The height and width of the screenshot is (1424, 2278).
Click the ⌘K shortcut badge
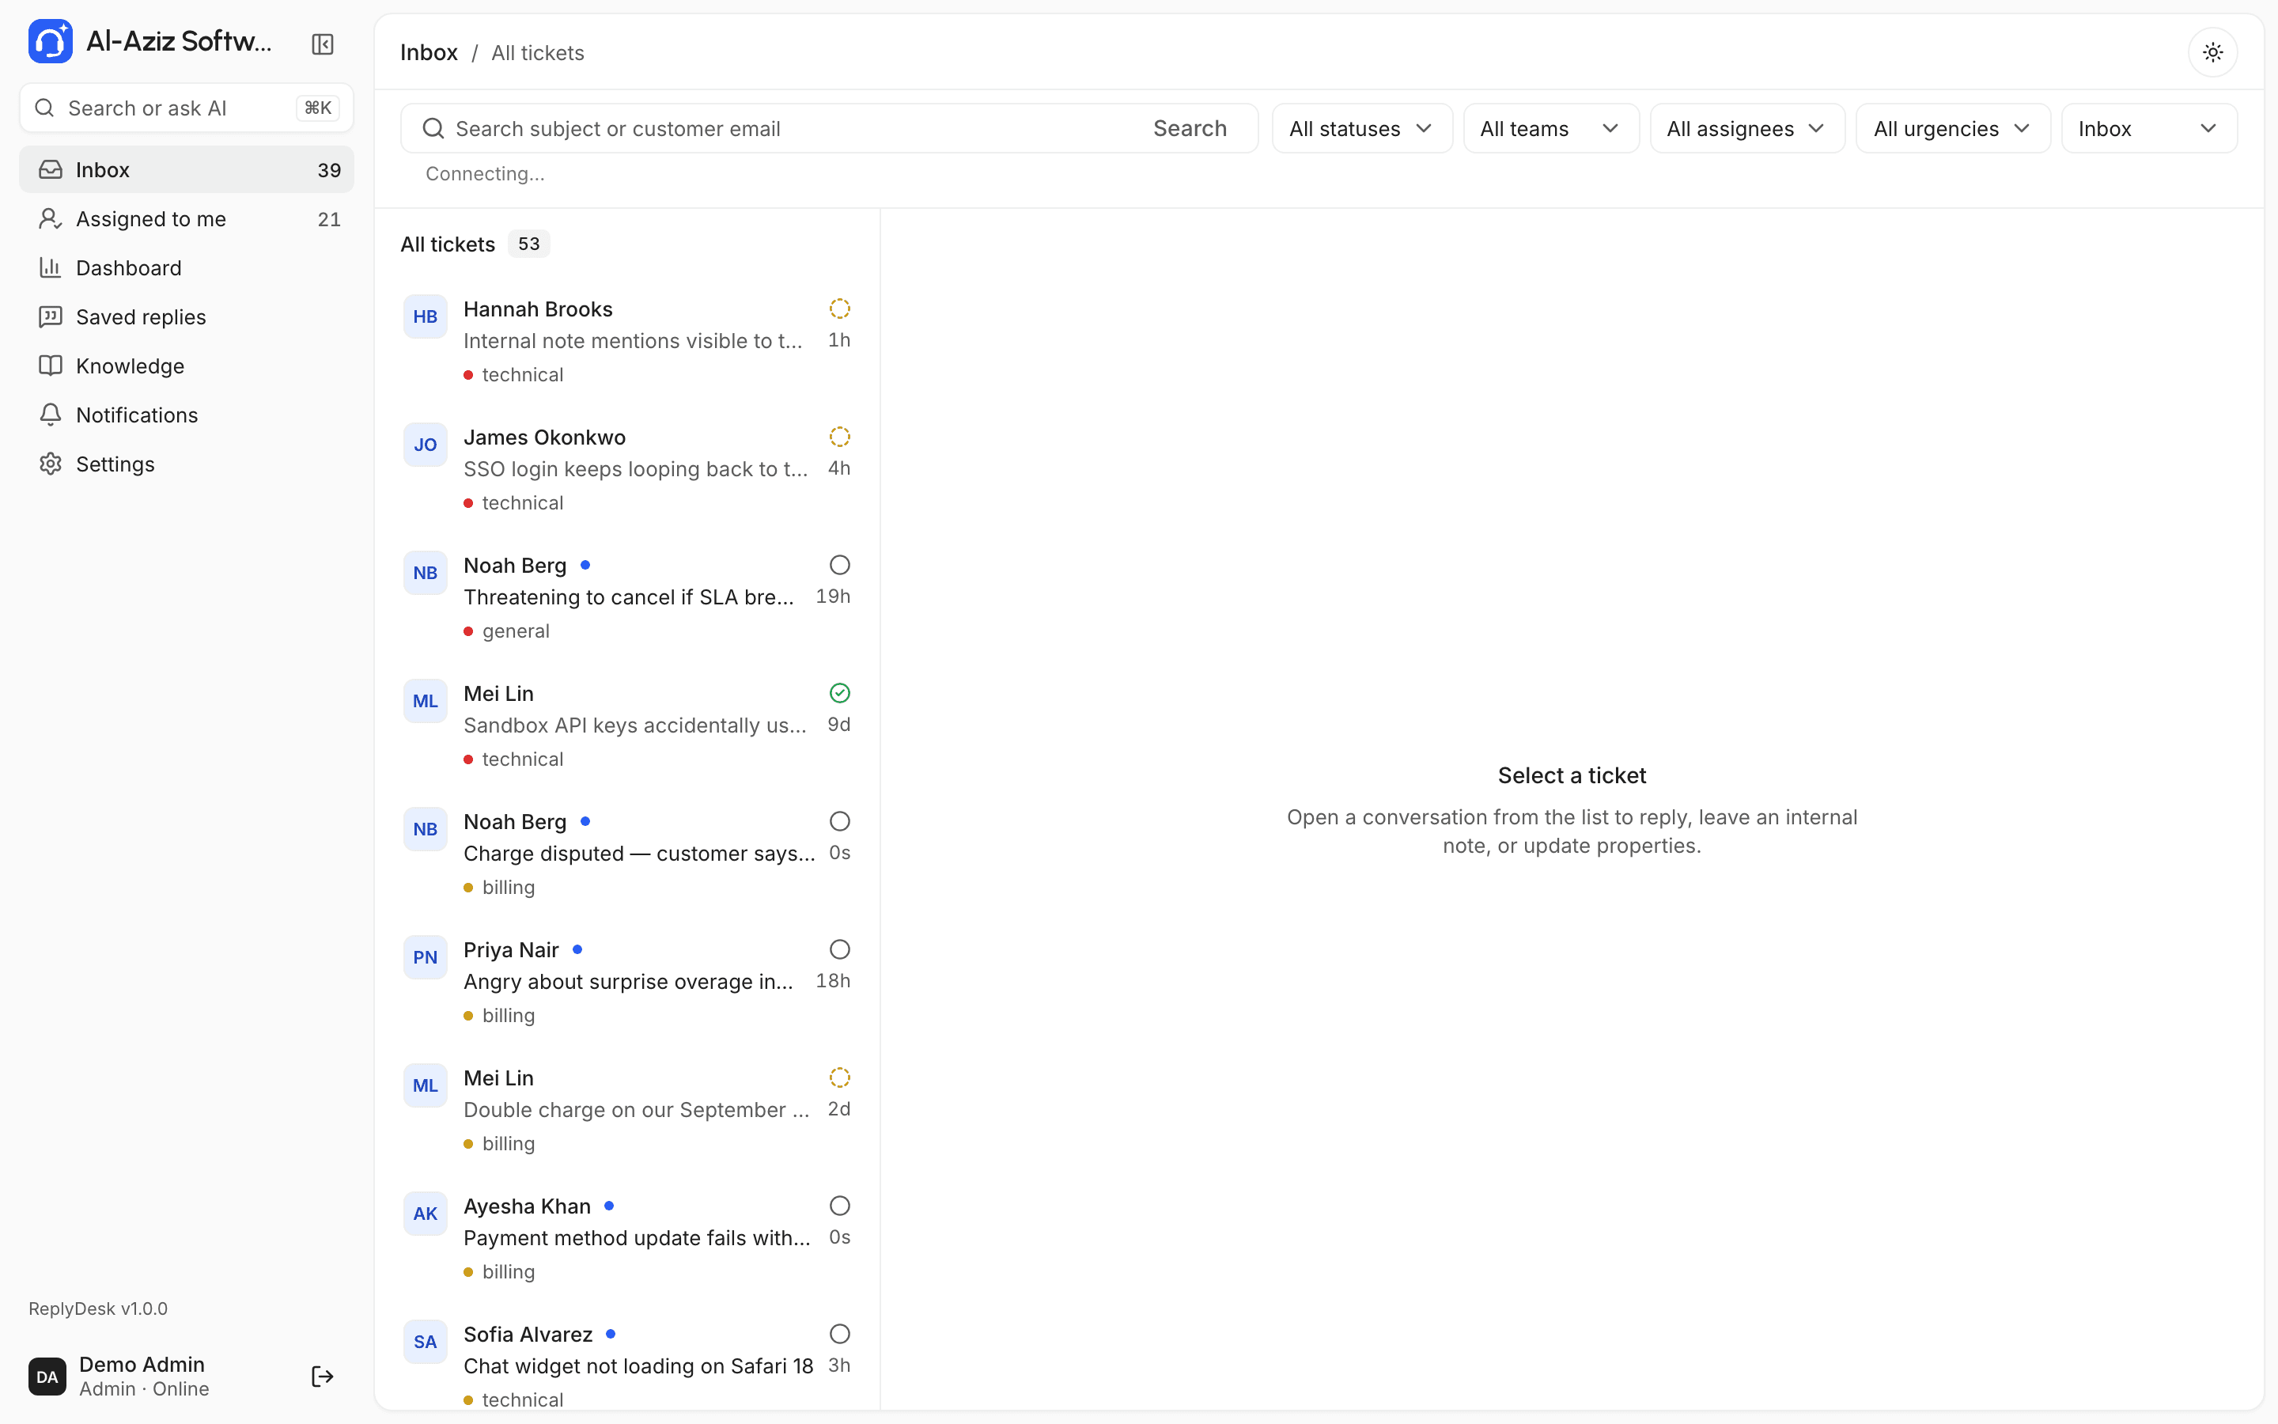point(317,108)
